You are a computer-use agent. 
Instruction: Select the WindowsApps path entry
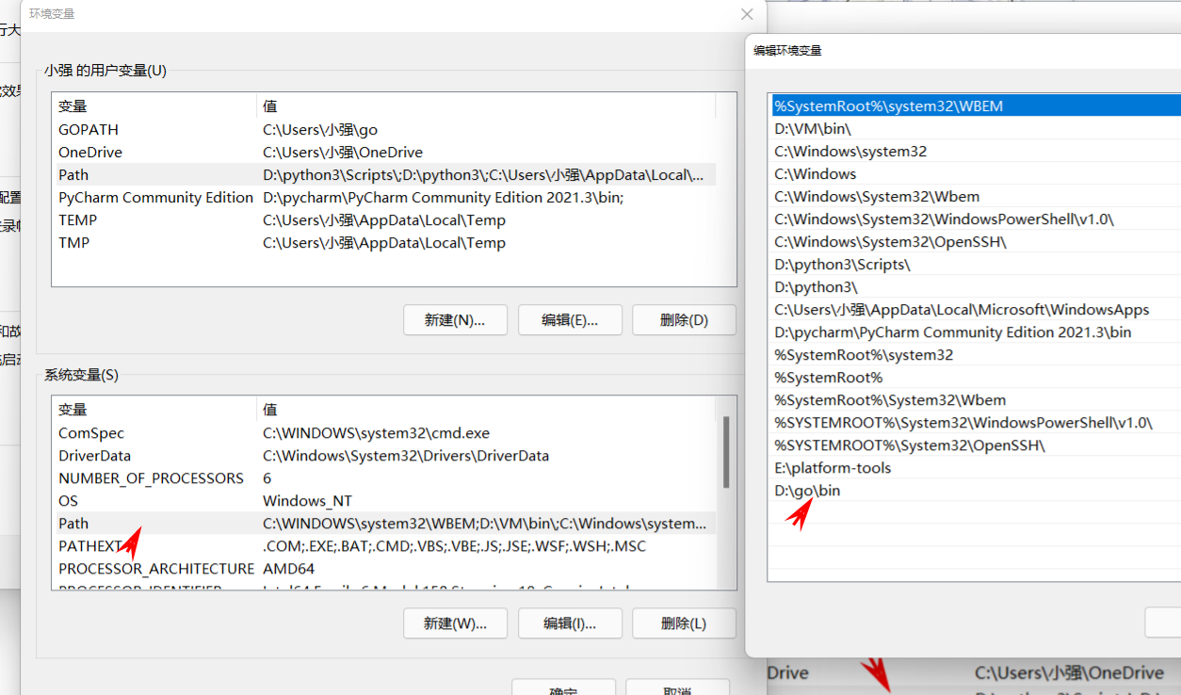(976, 310)
